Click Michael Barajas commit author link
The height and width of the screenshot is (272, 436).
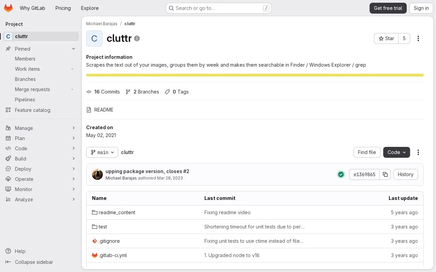[121, 178]
